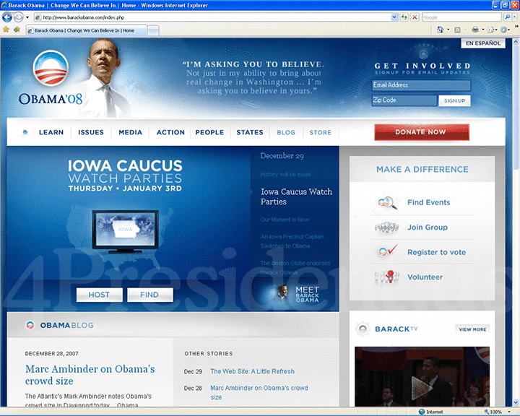Go to the STORE nav link
Viewport: 520px width, 416px height.
pos(321,132)
